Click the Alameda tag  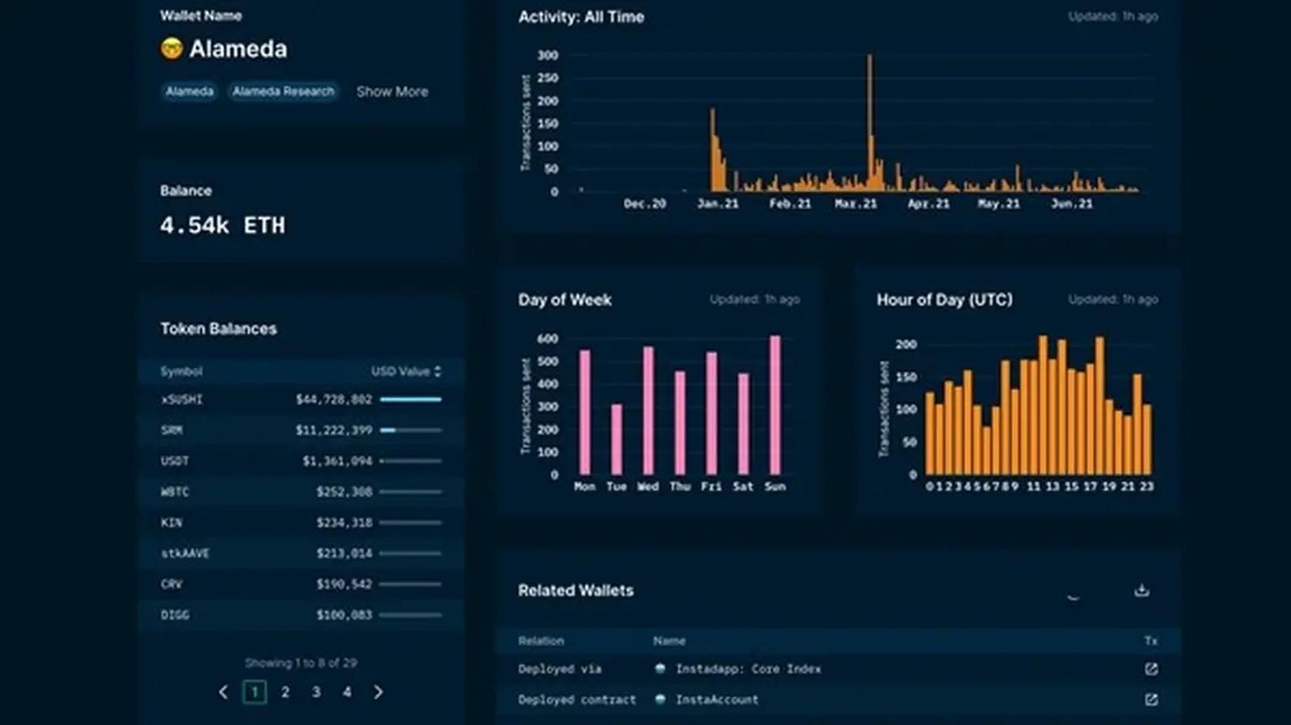[190, 91]
